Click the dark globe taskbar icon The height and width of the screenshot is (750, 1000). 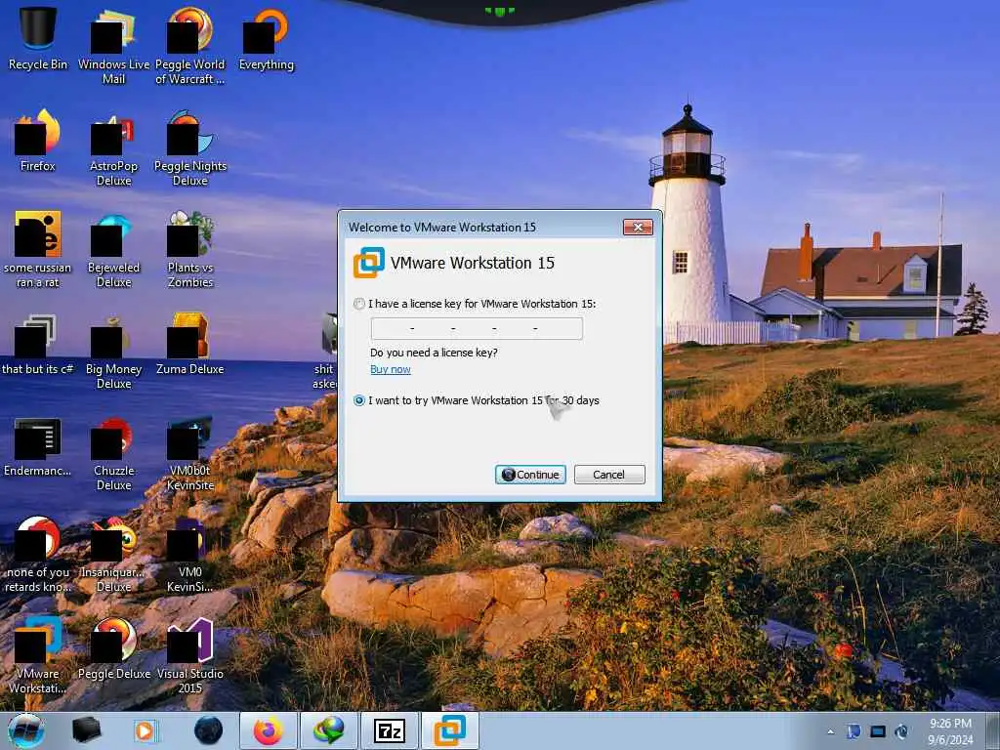(209, 730)
